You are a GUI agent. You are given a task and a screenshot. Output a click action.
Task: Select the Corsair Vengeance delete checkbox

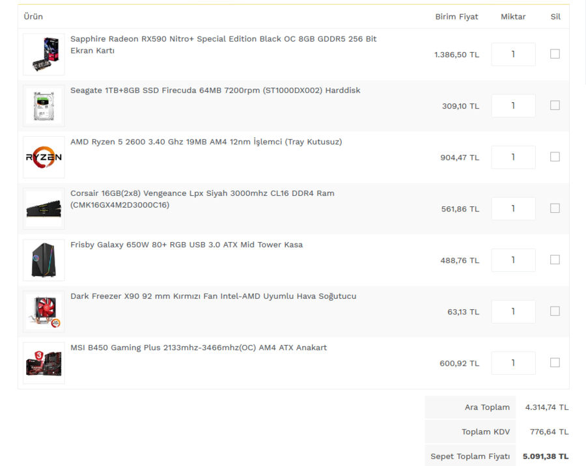click(x=555, y=208)
